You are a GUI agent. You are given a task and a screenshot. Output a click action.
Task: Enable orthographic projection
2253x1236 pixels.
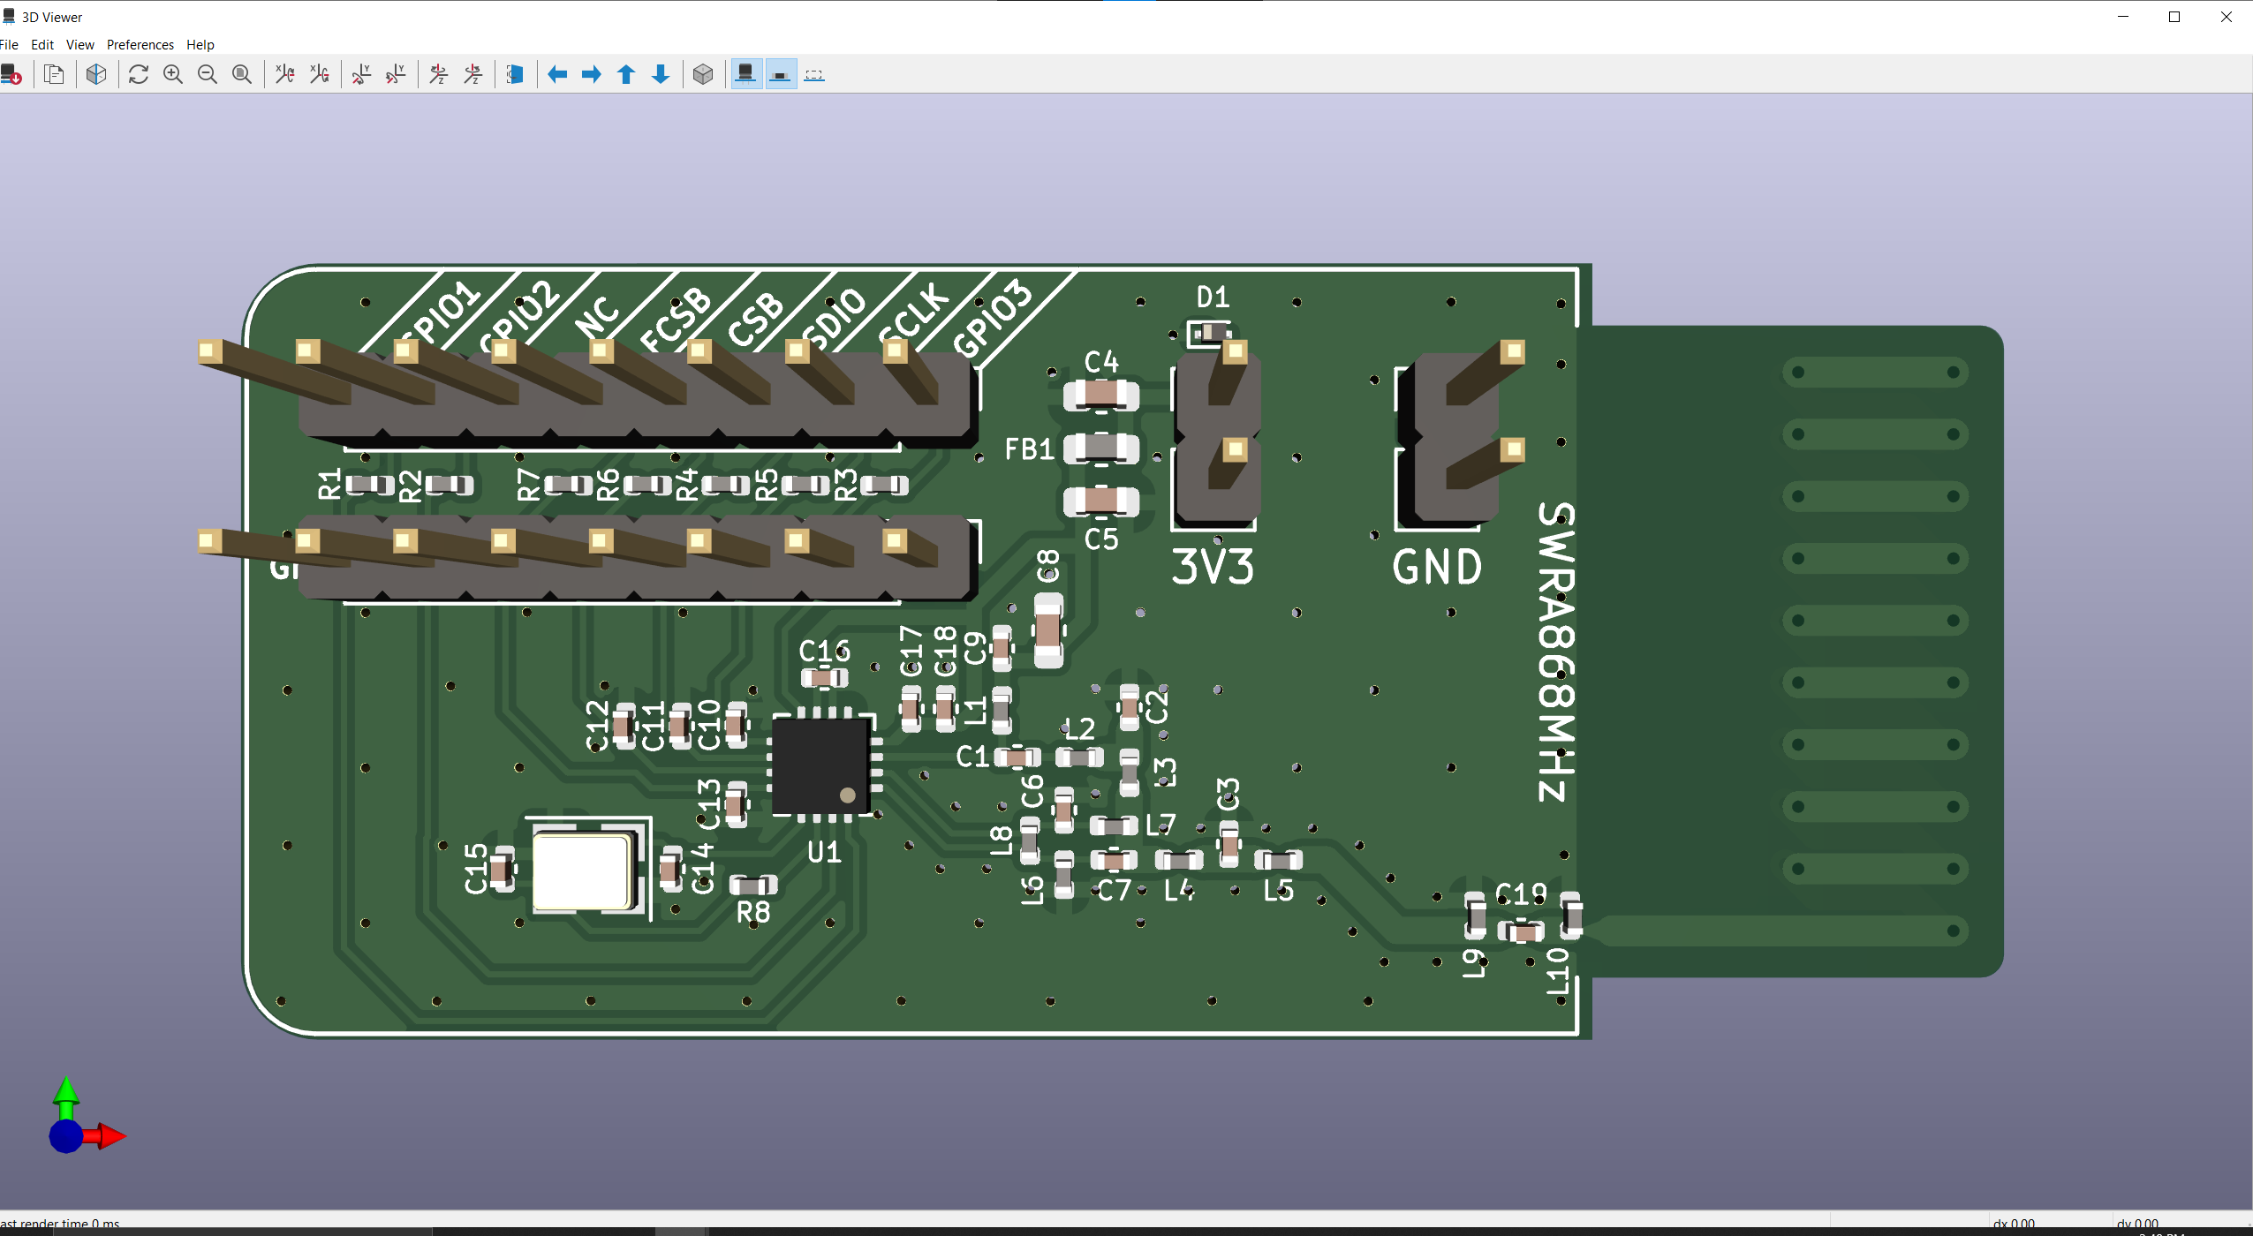(x=702, y=74)
